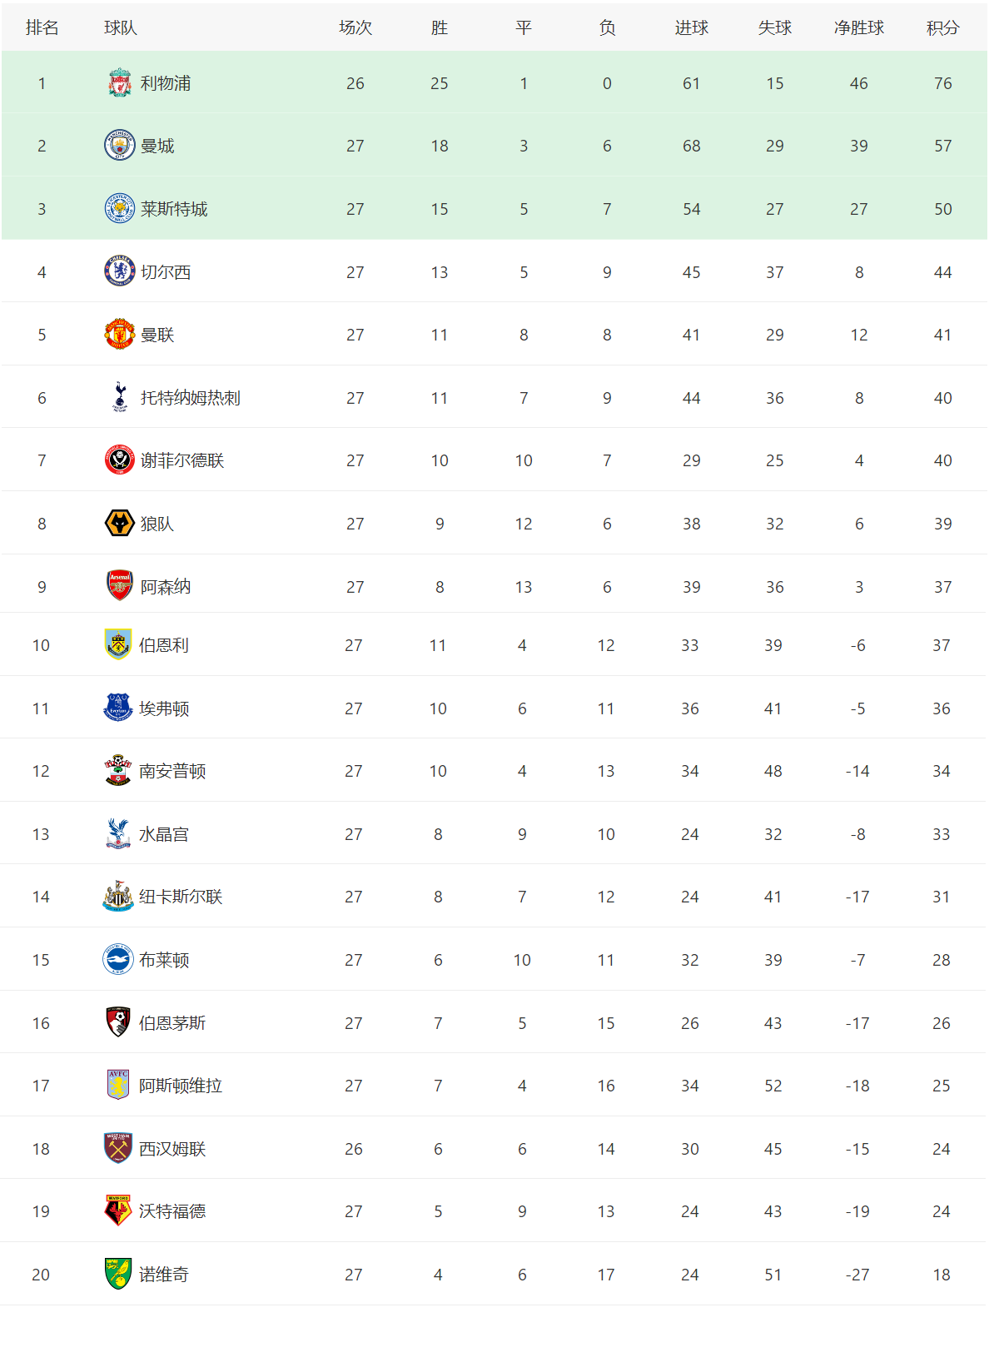The image size is (994, 1362).
Task: Click the 排名 column header
Action: (x=42, y=27)
